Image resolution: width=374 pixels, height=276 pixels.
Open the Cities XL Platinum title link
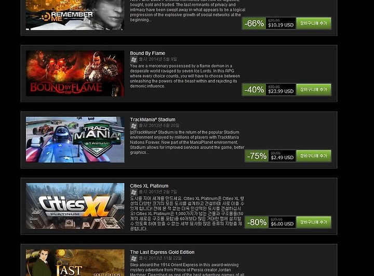(149, 186)
